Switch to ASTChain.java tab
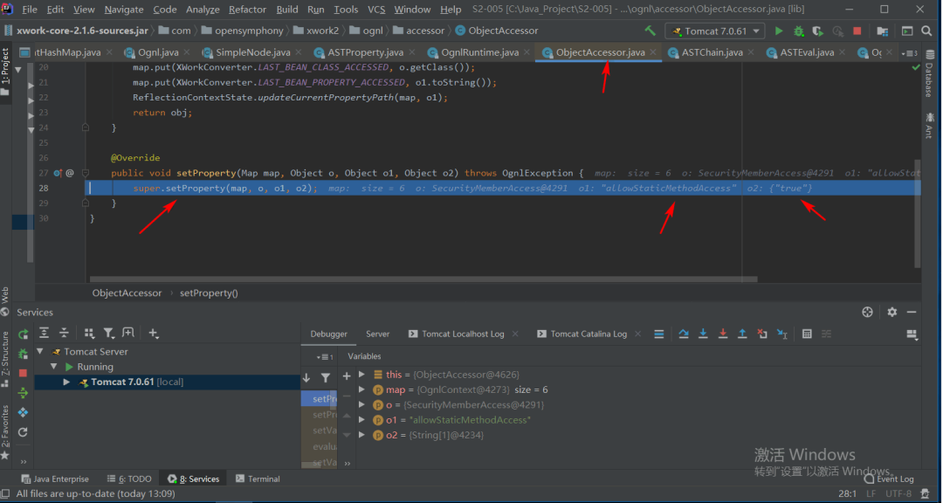 [x=712, y=52]
